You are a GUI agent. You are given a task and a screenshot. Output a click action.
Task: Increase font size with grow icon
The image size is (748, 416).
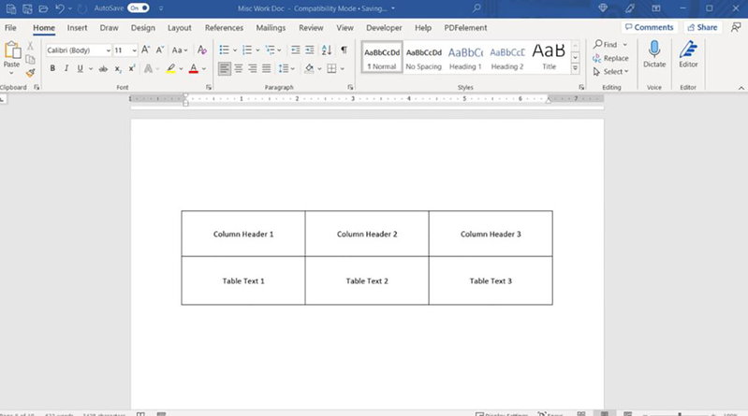(x=146, y=50)
